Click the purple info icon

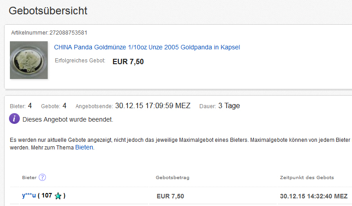click(x=14, y=119)
